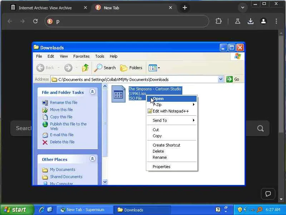Open the tab search chevron dropdown
This screenshot has width=286, height=215.
coord(243,8)
